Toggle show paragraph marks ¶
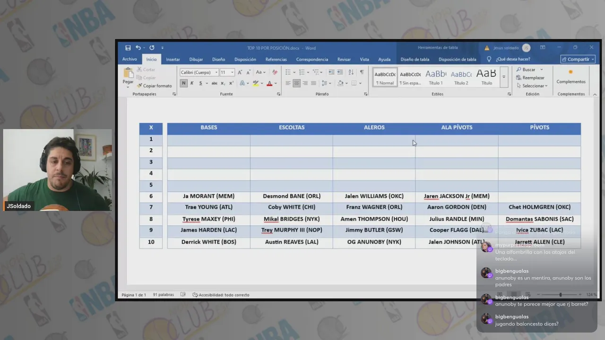This screenshot has height=340, width=605. coord(362,72)
